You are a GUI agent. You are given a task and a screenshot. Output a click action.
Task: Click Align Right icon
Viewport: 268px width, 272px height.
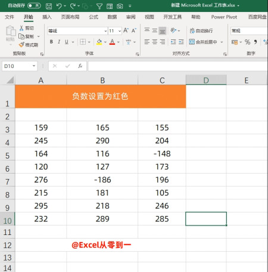(163, 42)
